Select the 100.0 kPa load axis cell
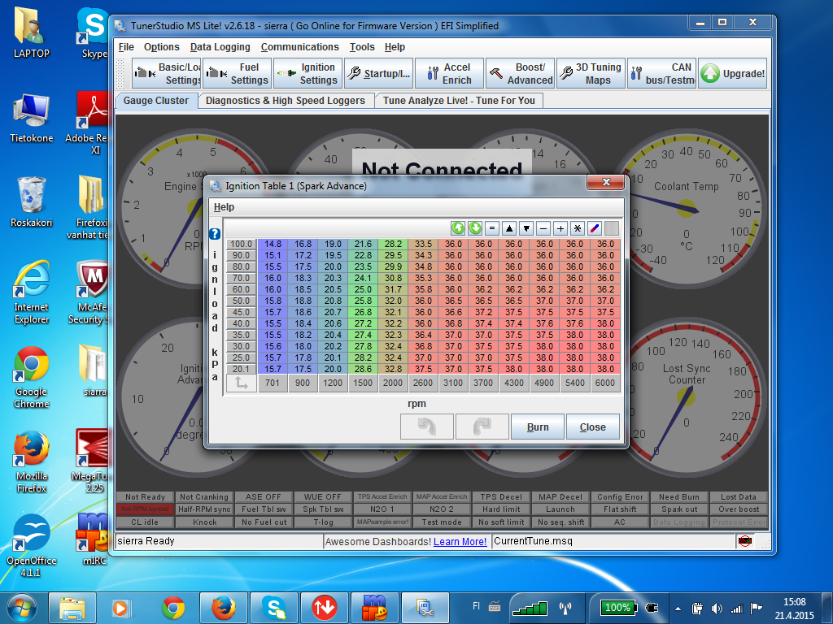The width and height of the screenshot is (833, 624). [241, 244]
